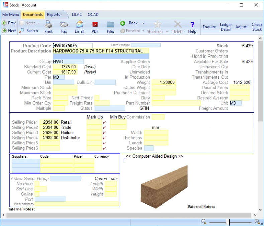Expand the Notes dropdown arrow
The image size is (264, 226).
38,23
